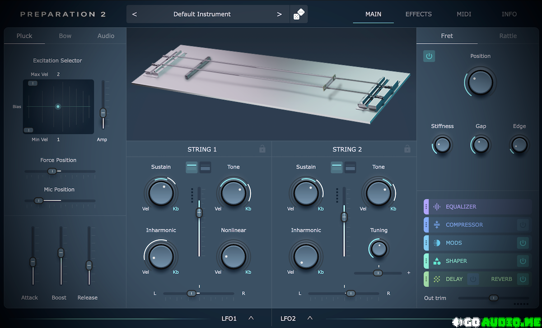The width and height of the screenshot is (542, 328).
Task: Click the Attack slider handle
Action: tap(33, 262)
